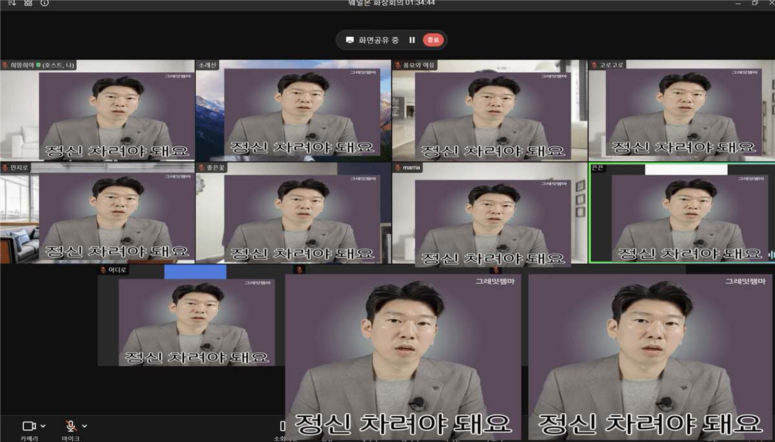Click the up-down arrows icon in title bar
Viewport: 775px width, 442px height.
click(11, 3)
